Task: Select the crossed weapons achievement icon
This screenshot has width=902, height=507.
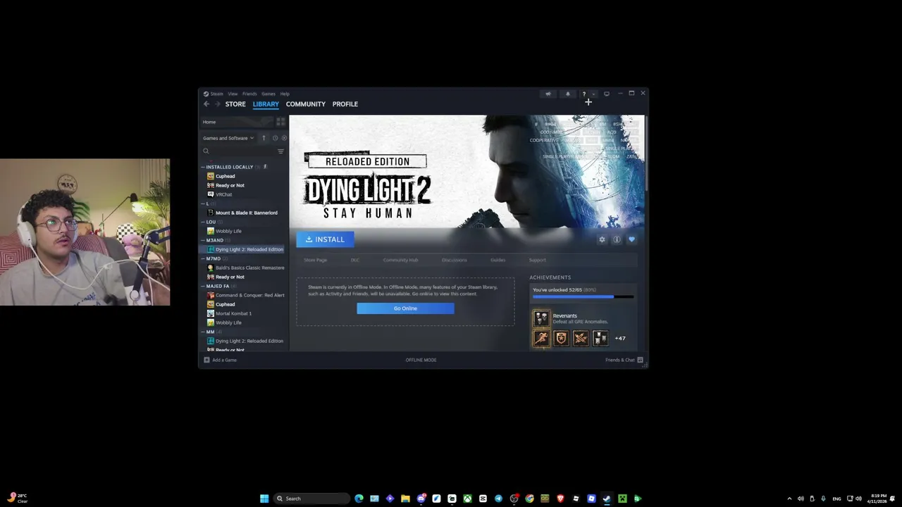Action: click(x=580, y=339)
